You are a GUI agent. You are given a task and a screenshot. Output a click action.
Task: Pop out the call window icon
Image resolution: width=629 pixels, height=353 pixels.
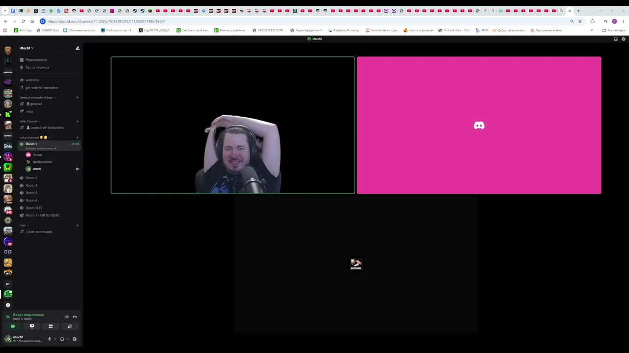pos(616,39)
